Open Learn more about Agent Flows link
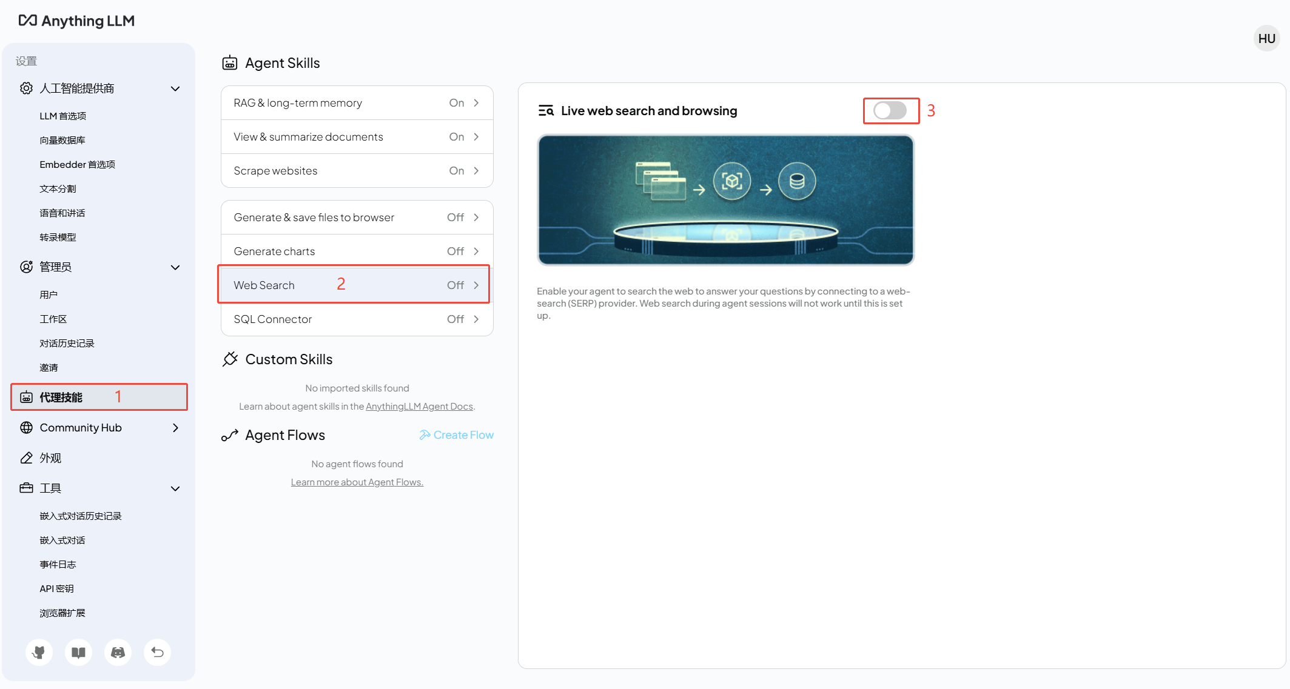The image size is (1290, 689). (x=357, y=482)
